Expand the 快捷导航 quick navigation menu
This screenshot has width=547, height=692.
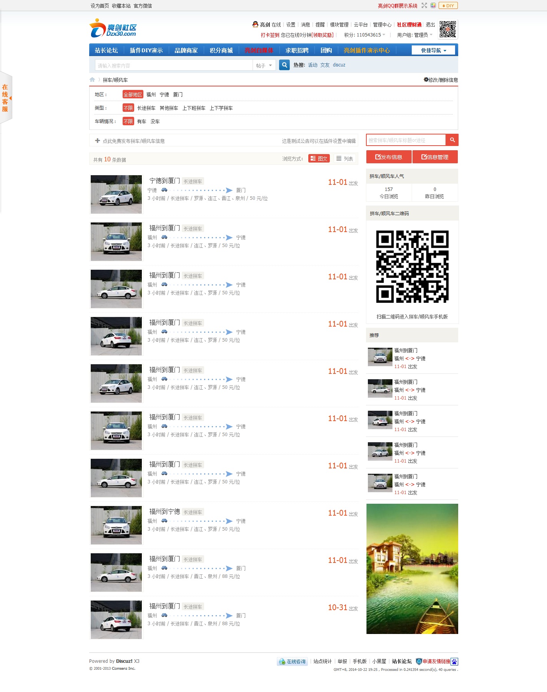coord(433,50)
